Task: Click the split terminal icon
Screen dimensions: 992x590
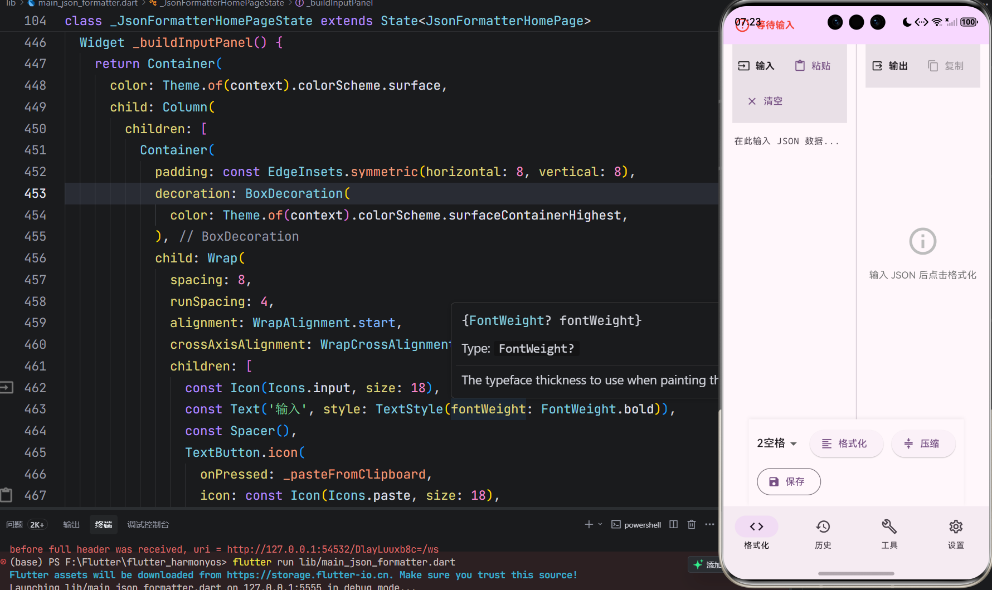Action: click(x=674, y=524)
